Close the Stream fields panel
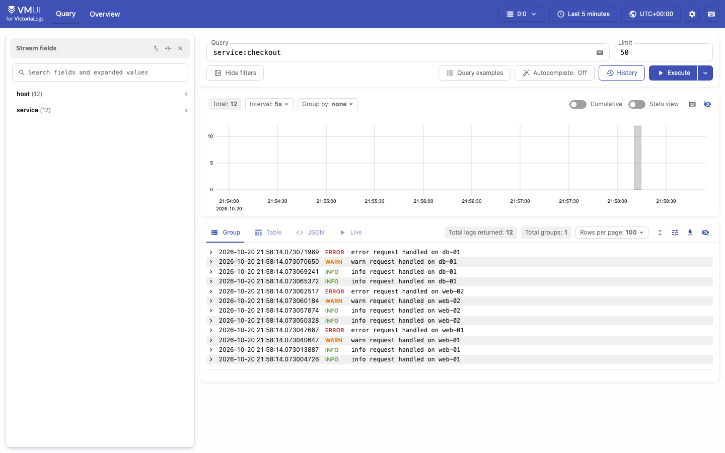 180,48
